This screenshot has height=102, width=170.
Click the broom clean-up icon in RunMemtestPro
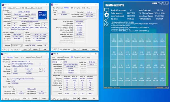click(x=107, y=20)
